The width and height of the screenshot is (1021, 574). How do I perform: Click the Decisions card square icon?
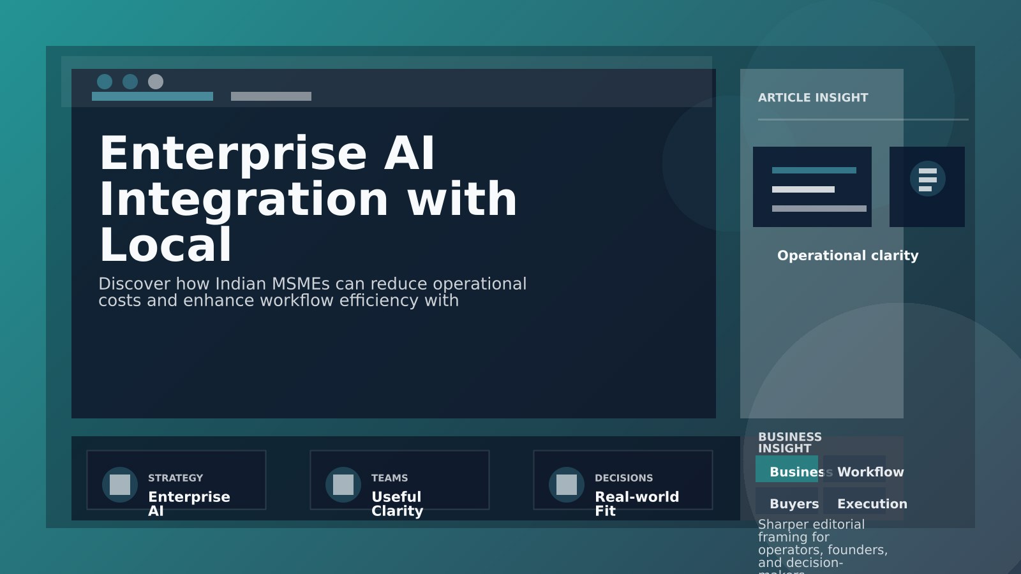click(567, 485)
